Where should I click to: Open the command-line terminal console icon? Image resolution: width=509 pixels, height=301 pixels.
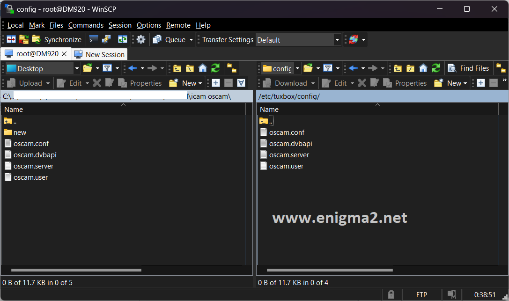coord(94,40)
